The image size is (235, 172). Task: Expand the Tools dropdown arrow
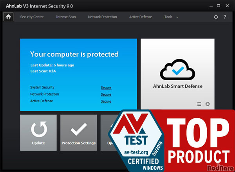pos(177,17)
